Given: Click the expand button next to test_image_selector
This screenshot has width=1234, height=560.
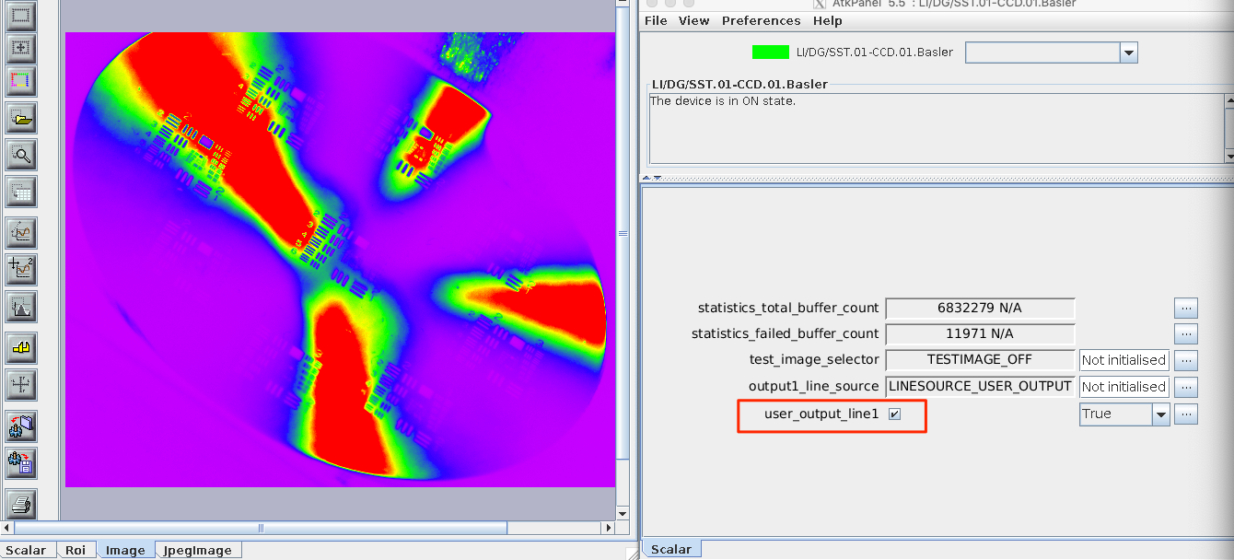Looking at the screenshot, I should (1185, 360).
